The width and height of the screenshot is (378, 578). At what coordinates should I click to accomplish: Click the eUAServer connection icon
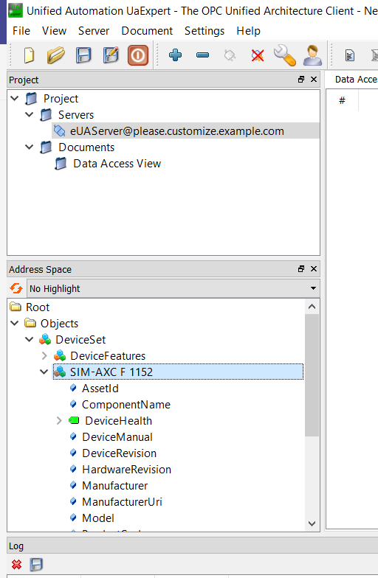(x=59, y=130)
